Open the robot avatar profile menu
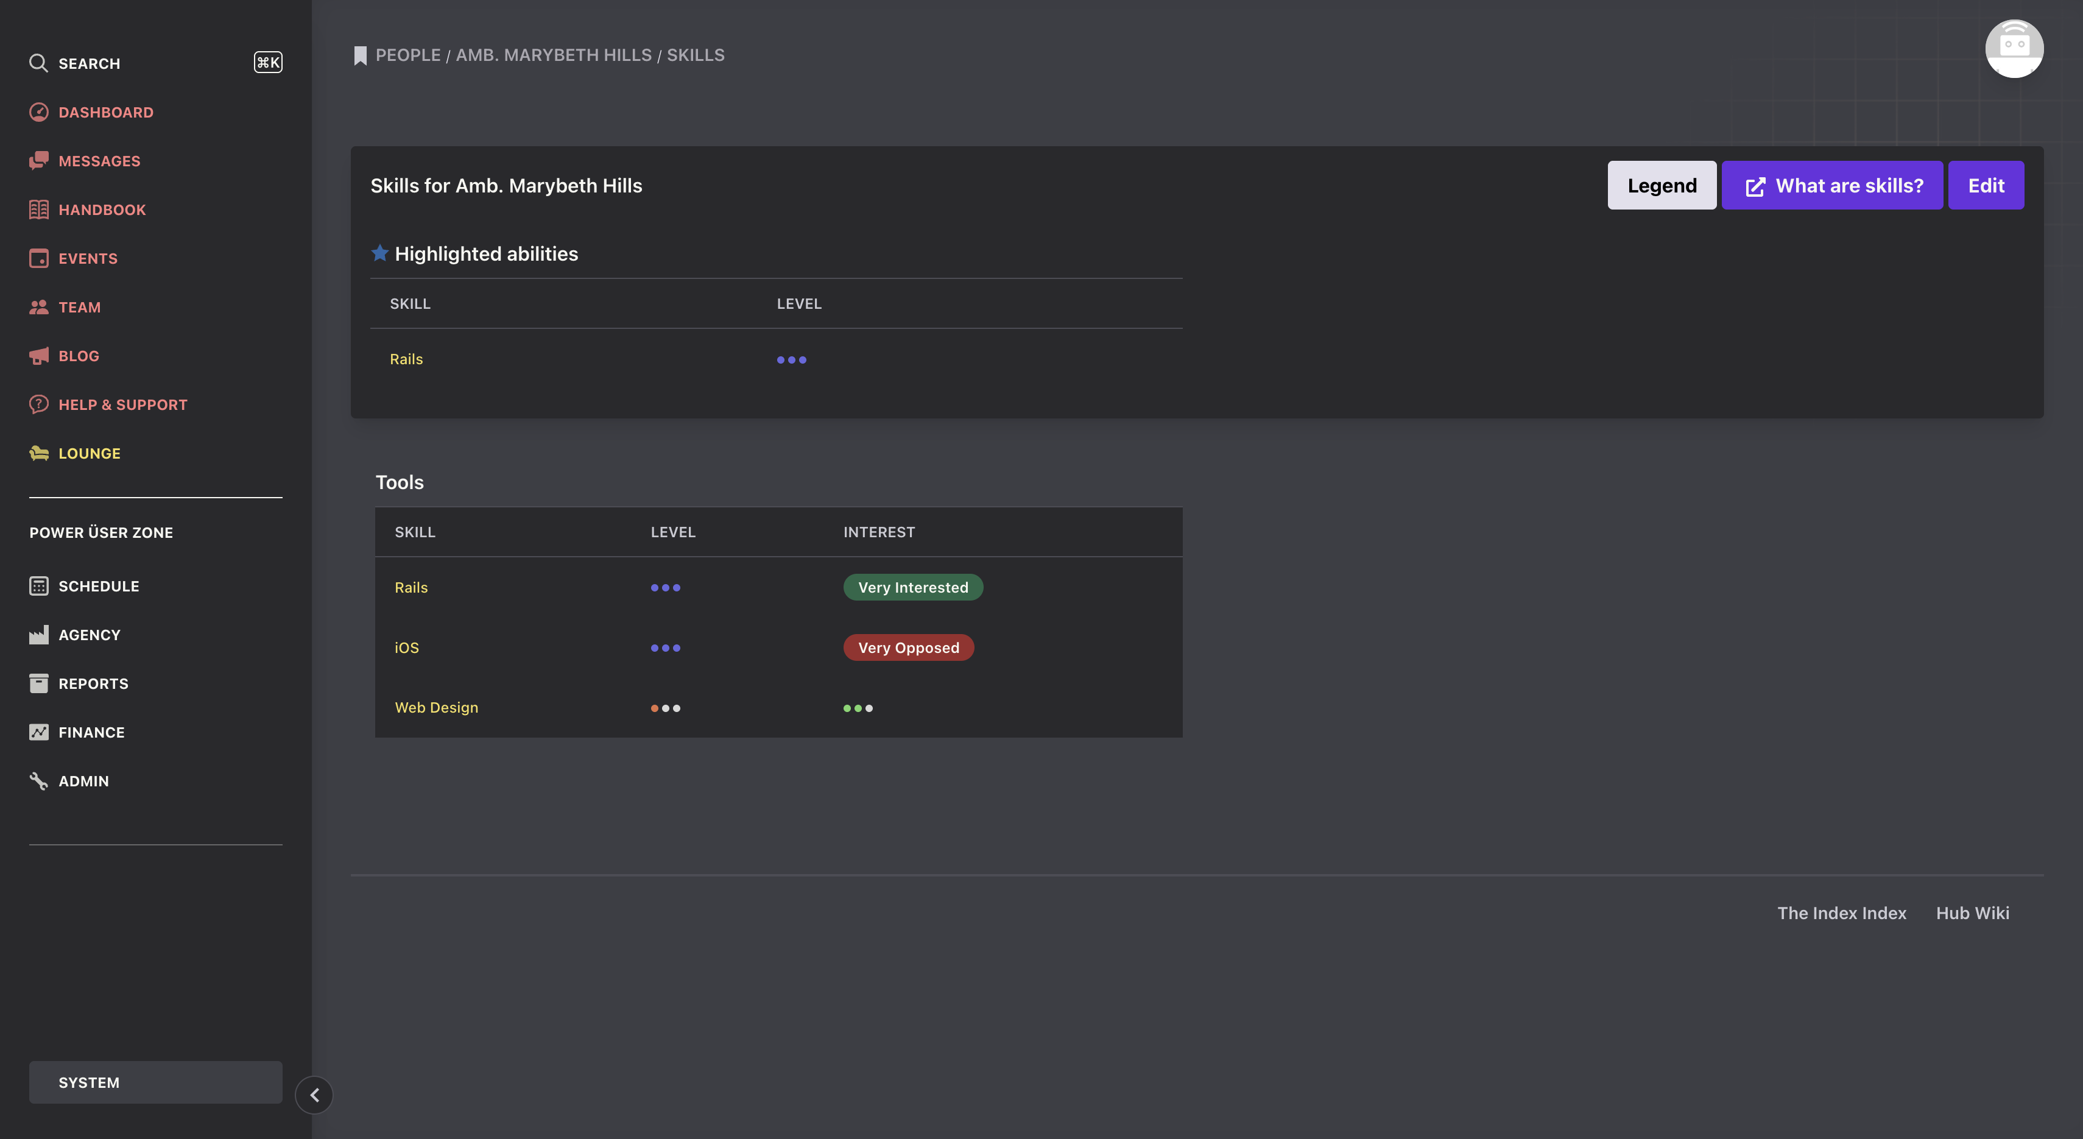The image size is (2083, 1139). click(x=2014, y=48)
